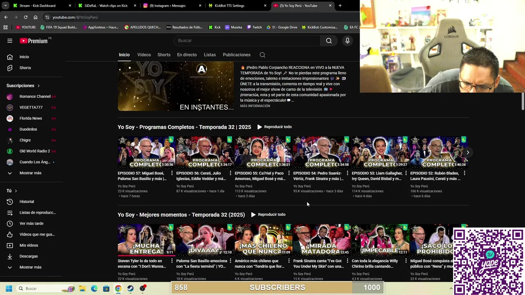Screen dimensions: 525x295
Task: Open Episodio 55: Ca7riel y Paco Amoroso title
Action: click(x=260, y=176)
